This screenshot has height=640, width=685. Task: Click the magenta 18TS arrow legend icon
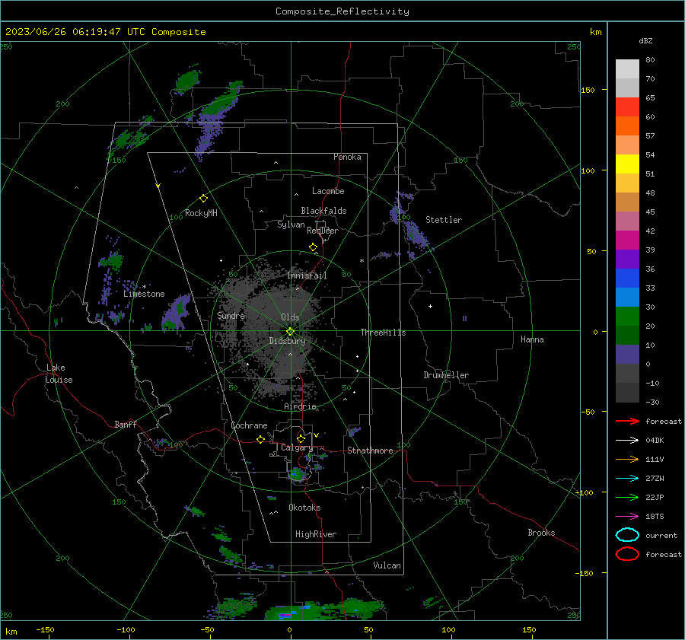point(627,517)
